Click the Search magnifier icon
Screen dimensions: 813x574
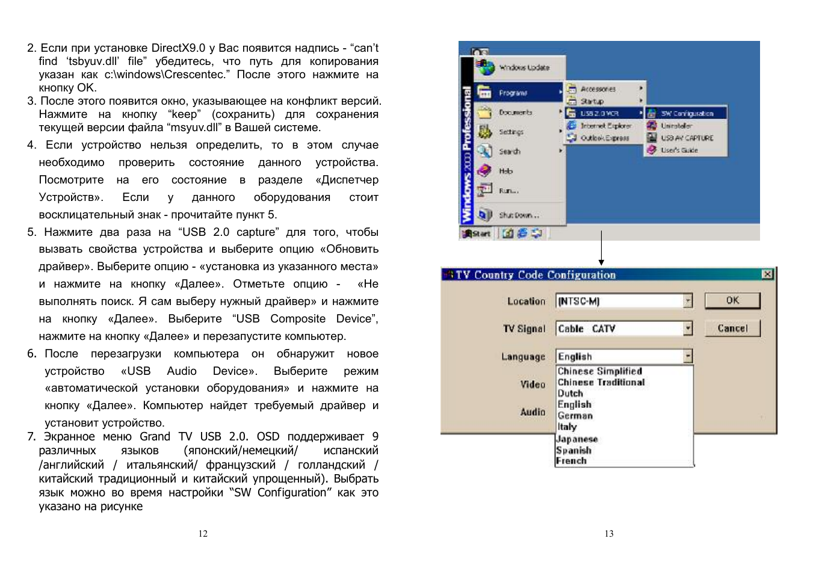coord(484,151)
